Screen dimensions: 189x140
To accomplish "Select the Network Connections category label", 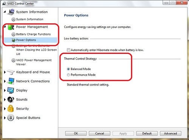I will coord(33,81).
